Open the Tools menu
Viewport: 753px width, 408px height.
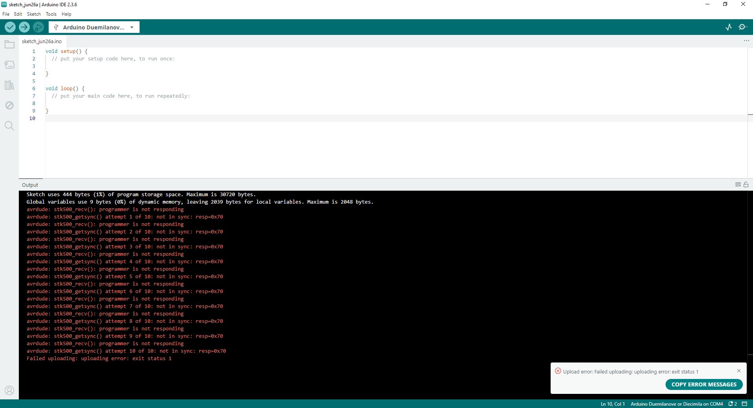pos(51,14)
